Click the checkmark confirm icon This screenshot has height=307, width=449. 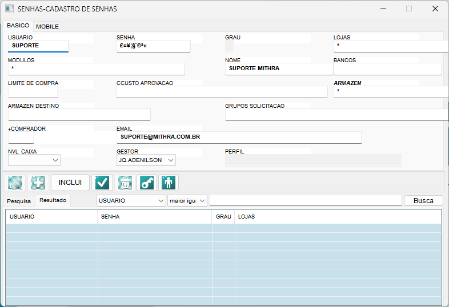point(102,183)
